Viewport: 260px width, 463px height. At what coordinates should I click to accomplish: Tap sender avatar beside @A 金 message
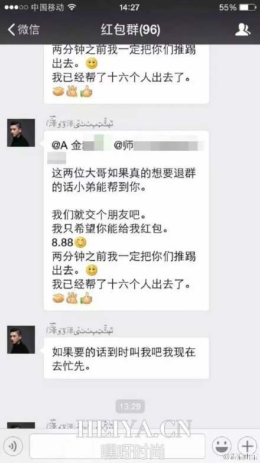click(x=21, y=133)
